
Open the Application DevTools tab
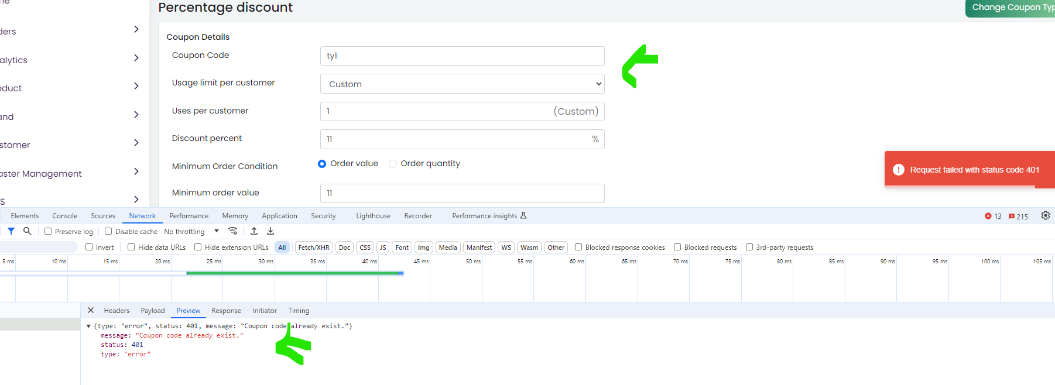click(280, 216)
